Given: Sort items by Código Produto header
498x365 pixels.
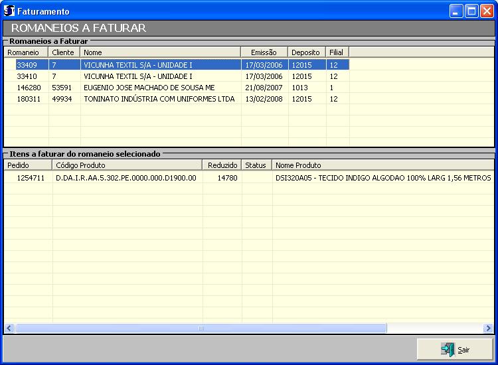Looking at the screenshot, I should pos(127,165).
